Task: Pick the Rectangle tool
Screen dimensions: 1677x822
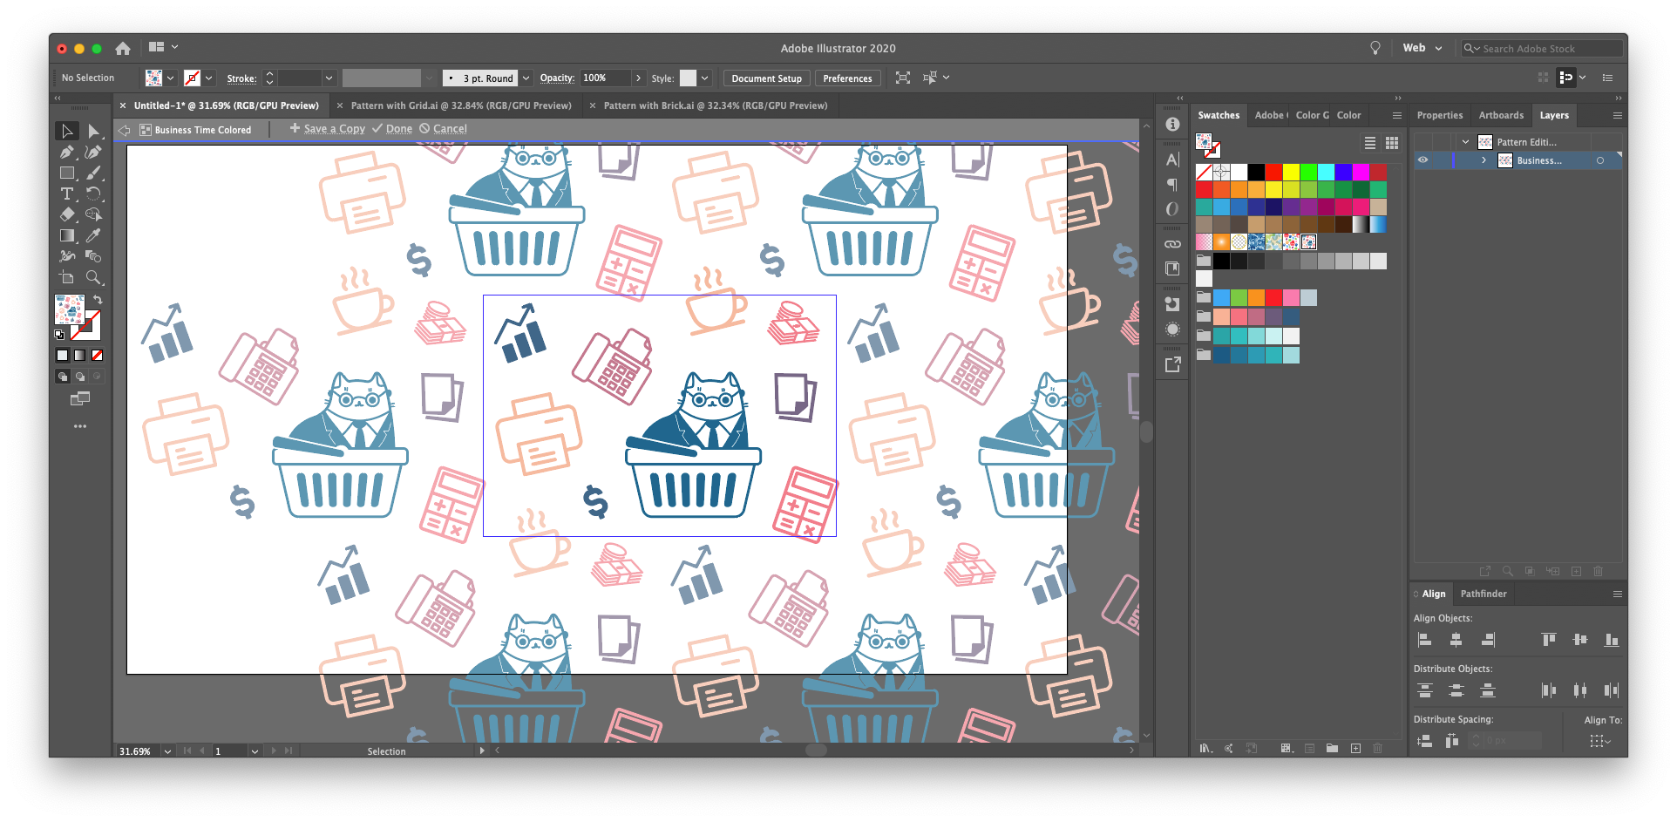Action: (67, 173)
